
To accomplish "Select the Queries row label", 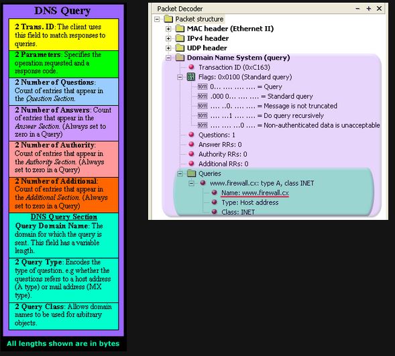I will tap(210, 174).
